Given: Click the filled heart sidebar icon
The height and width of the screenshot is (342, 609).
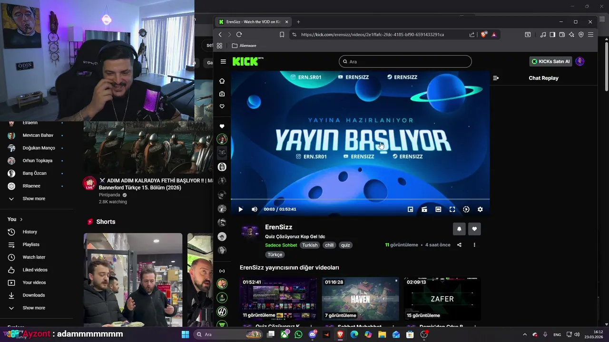Looking at the screenshot, I should (x=222, y=126).
